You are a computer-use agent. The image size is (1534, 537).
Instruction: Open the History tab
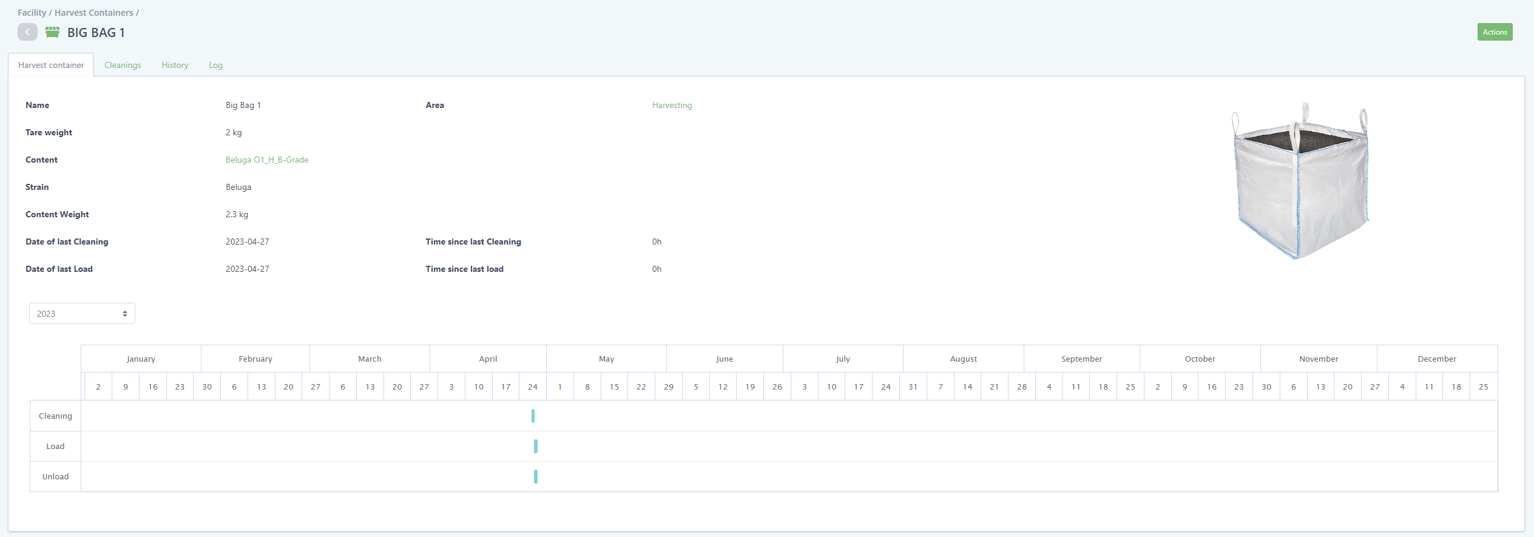click(x=175, y=65)
